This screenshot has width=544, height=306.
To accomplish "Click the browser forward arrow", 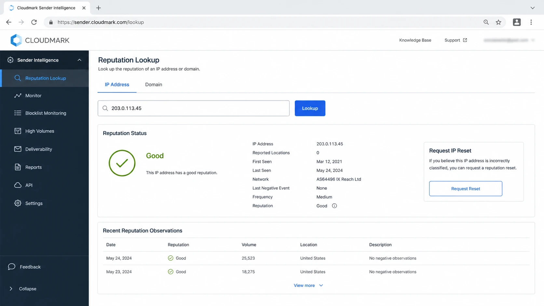I will 21,22.
